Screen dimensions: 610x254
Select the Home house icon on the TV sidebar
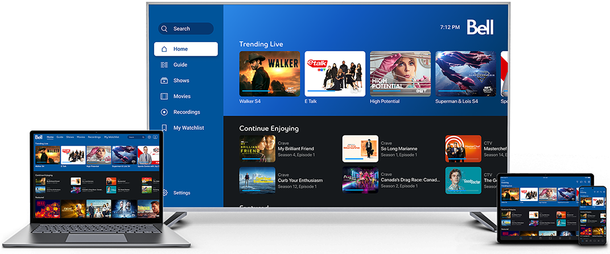164,49
